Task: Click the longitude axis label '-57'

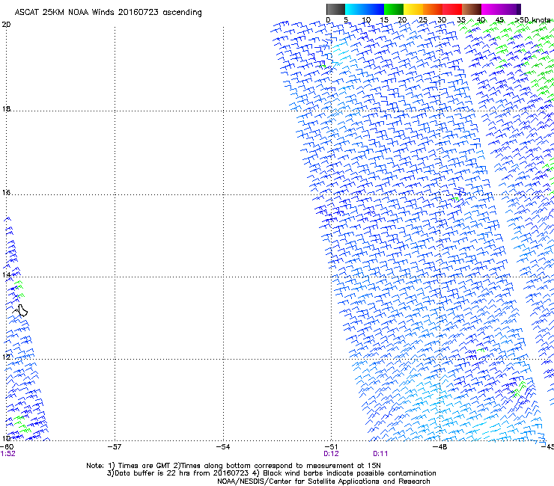Action: [x=115, y=447]
